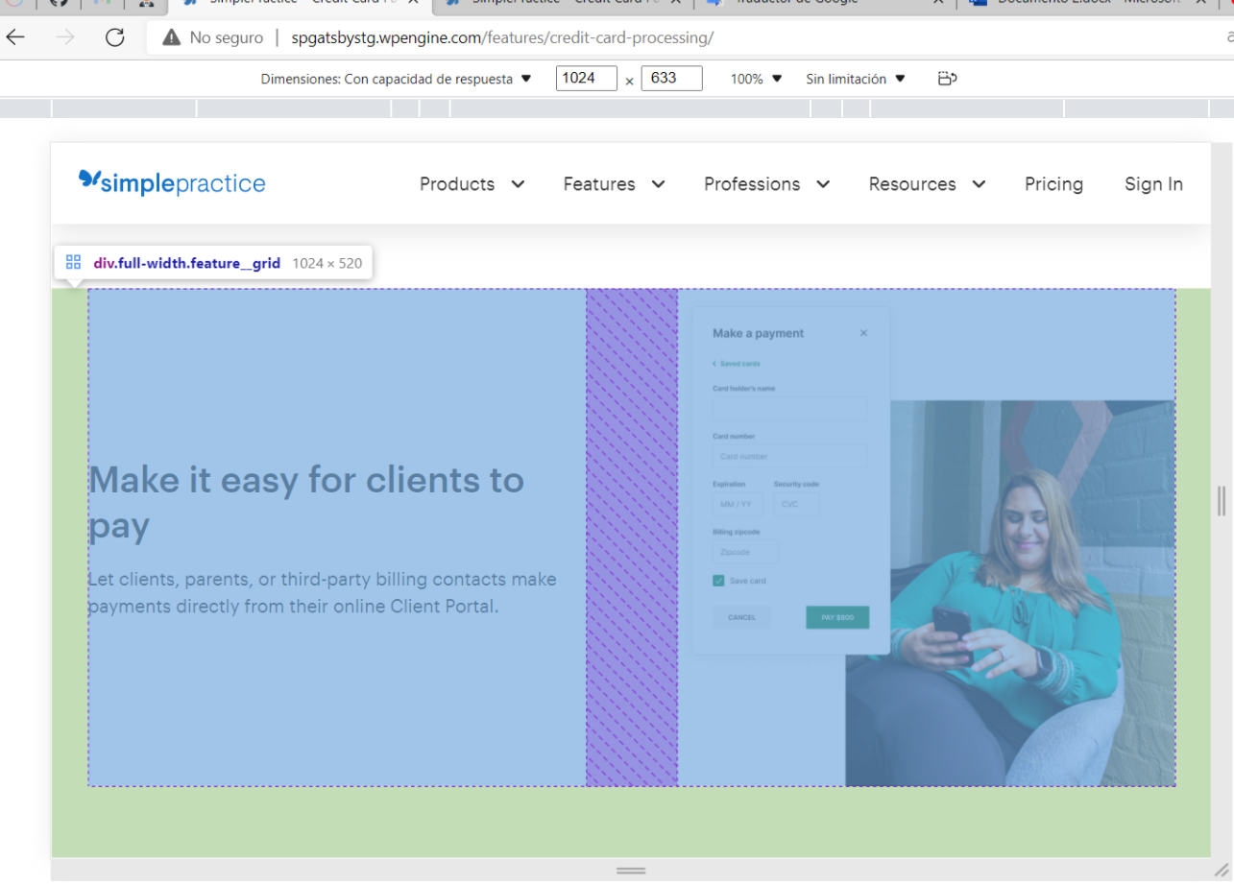1234x884 pixels.
Task: Go back via the 'Saved cards' link
Action: click(x=735, y=363)
